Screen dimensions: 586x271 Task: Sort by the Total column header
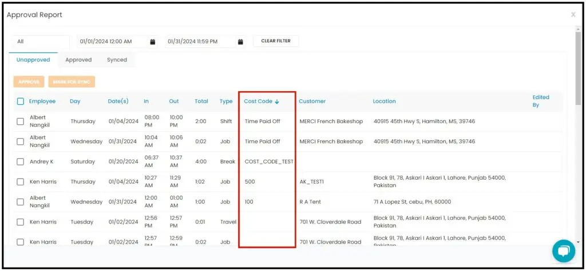[x=201, y=102]
